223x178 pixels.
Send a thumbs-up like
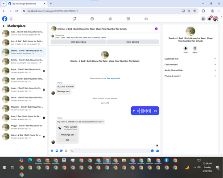[157, 151]
